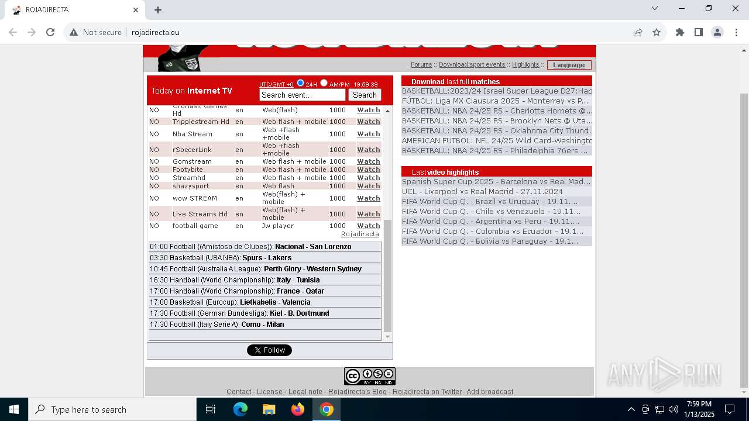Image resolution: width=749 pixels, height=421 pixels.
Task: Watch the Nba Stream link
Action: pyautogui.click(x=369, y=134)
